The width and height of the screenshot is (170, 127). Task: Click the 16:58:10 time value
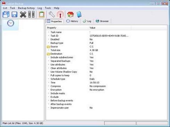[94, 82]
